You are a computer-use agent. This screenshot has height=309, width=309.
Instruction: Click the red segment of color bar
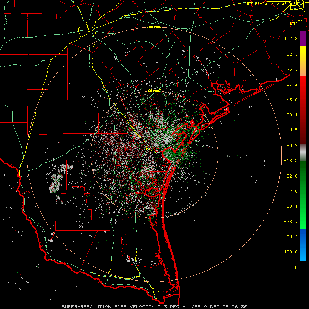[303, 110]
